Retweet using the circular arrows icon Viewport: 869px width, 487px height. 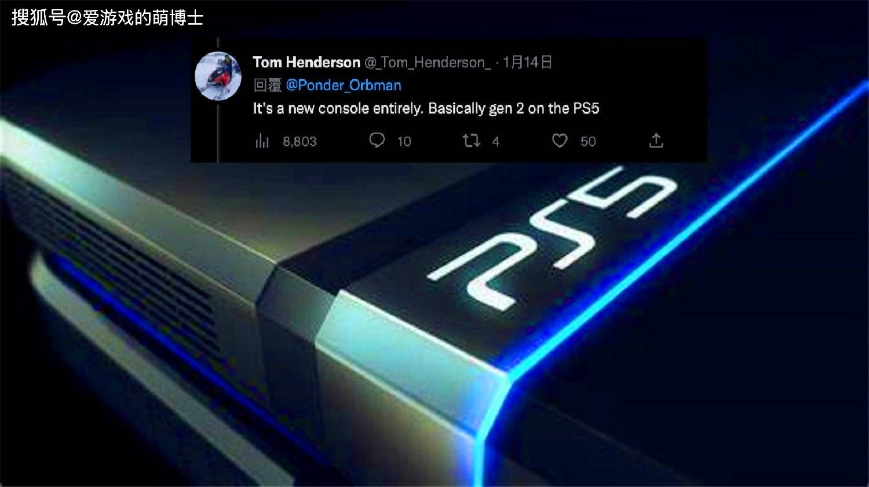coord(472,141)
